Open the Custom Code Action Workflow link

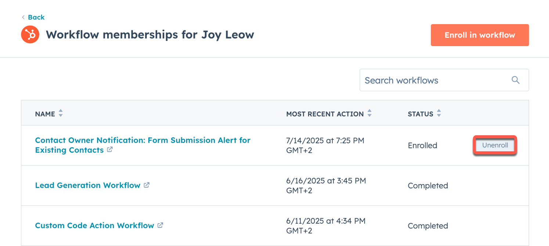94,225
